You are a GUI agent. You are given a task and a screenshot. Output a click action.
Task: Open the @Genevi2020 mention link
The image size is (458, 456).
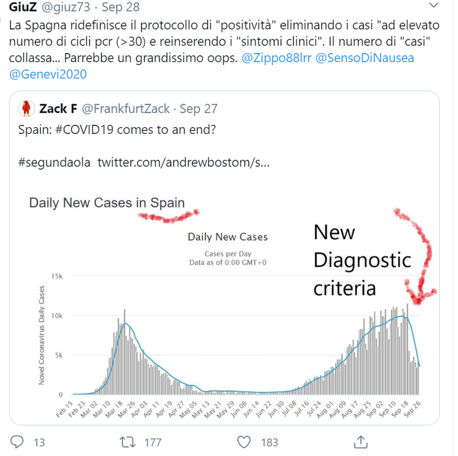48,74
